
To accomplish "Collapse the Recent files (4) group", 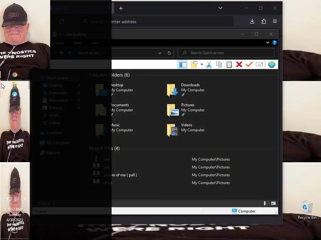I will [104, 148].
